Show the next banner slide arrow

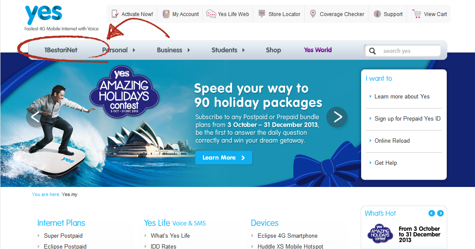coord(337,117)
